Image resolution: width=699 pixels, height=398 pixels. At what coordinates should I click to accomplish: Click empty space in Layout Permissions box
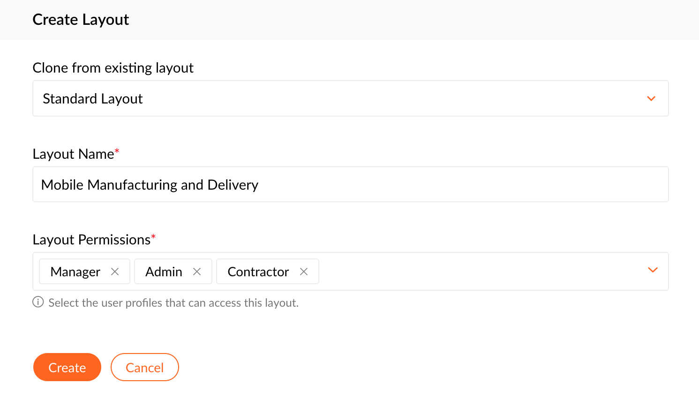[x=469, y=272]
